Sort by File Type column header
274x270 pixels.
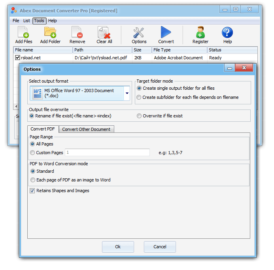[x=180, y=50]
